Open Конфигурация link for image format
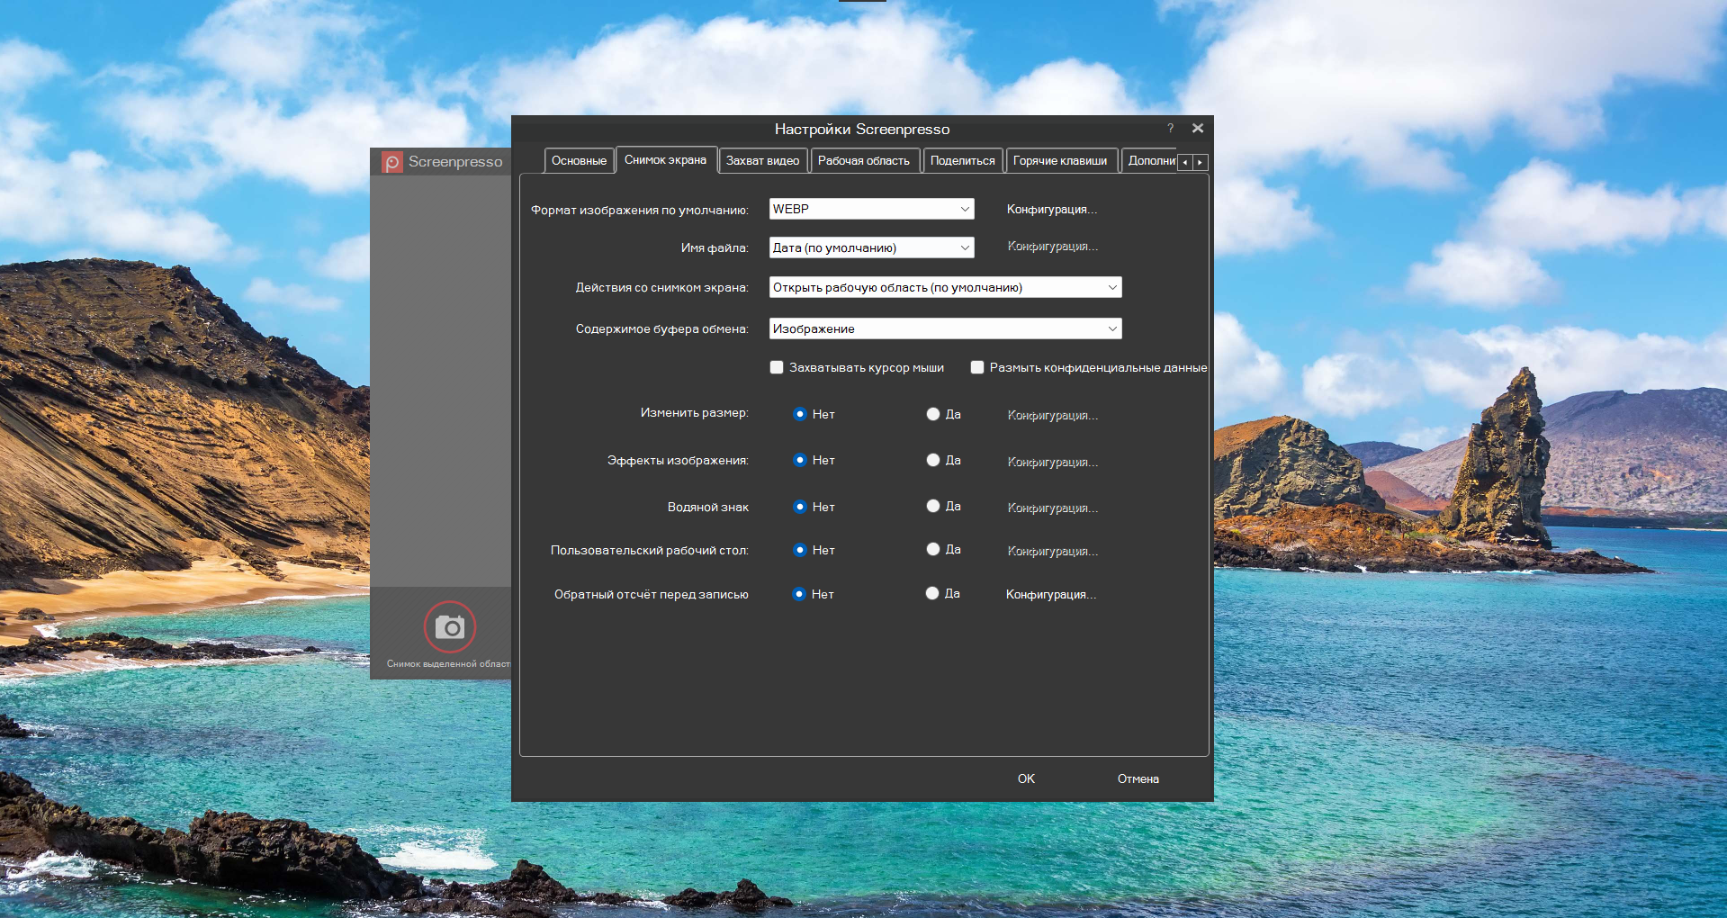This screenshot has height=918, width=1727. pos(1051,209)
